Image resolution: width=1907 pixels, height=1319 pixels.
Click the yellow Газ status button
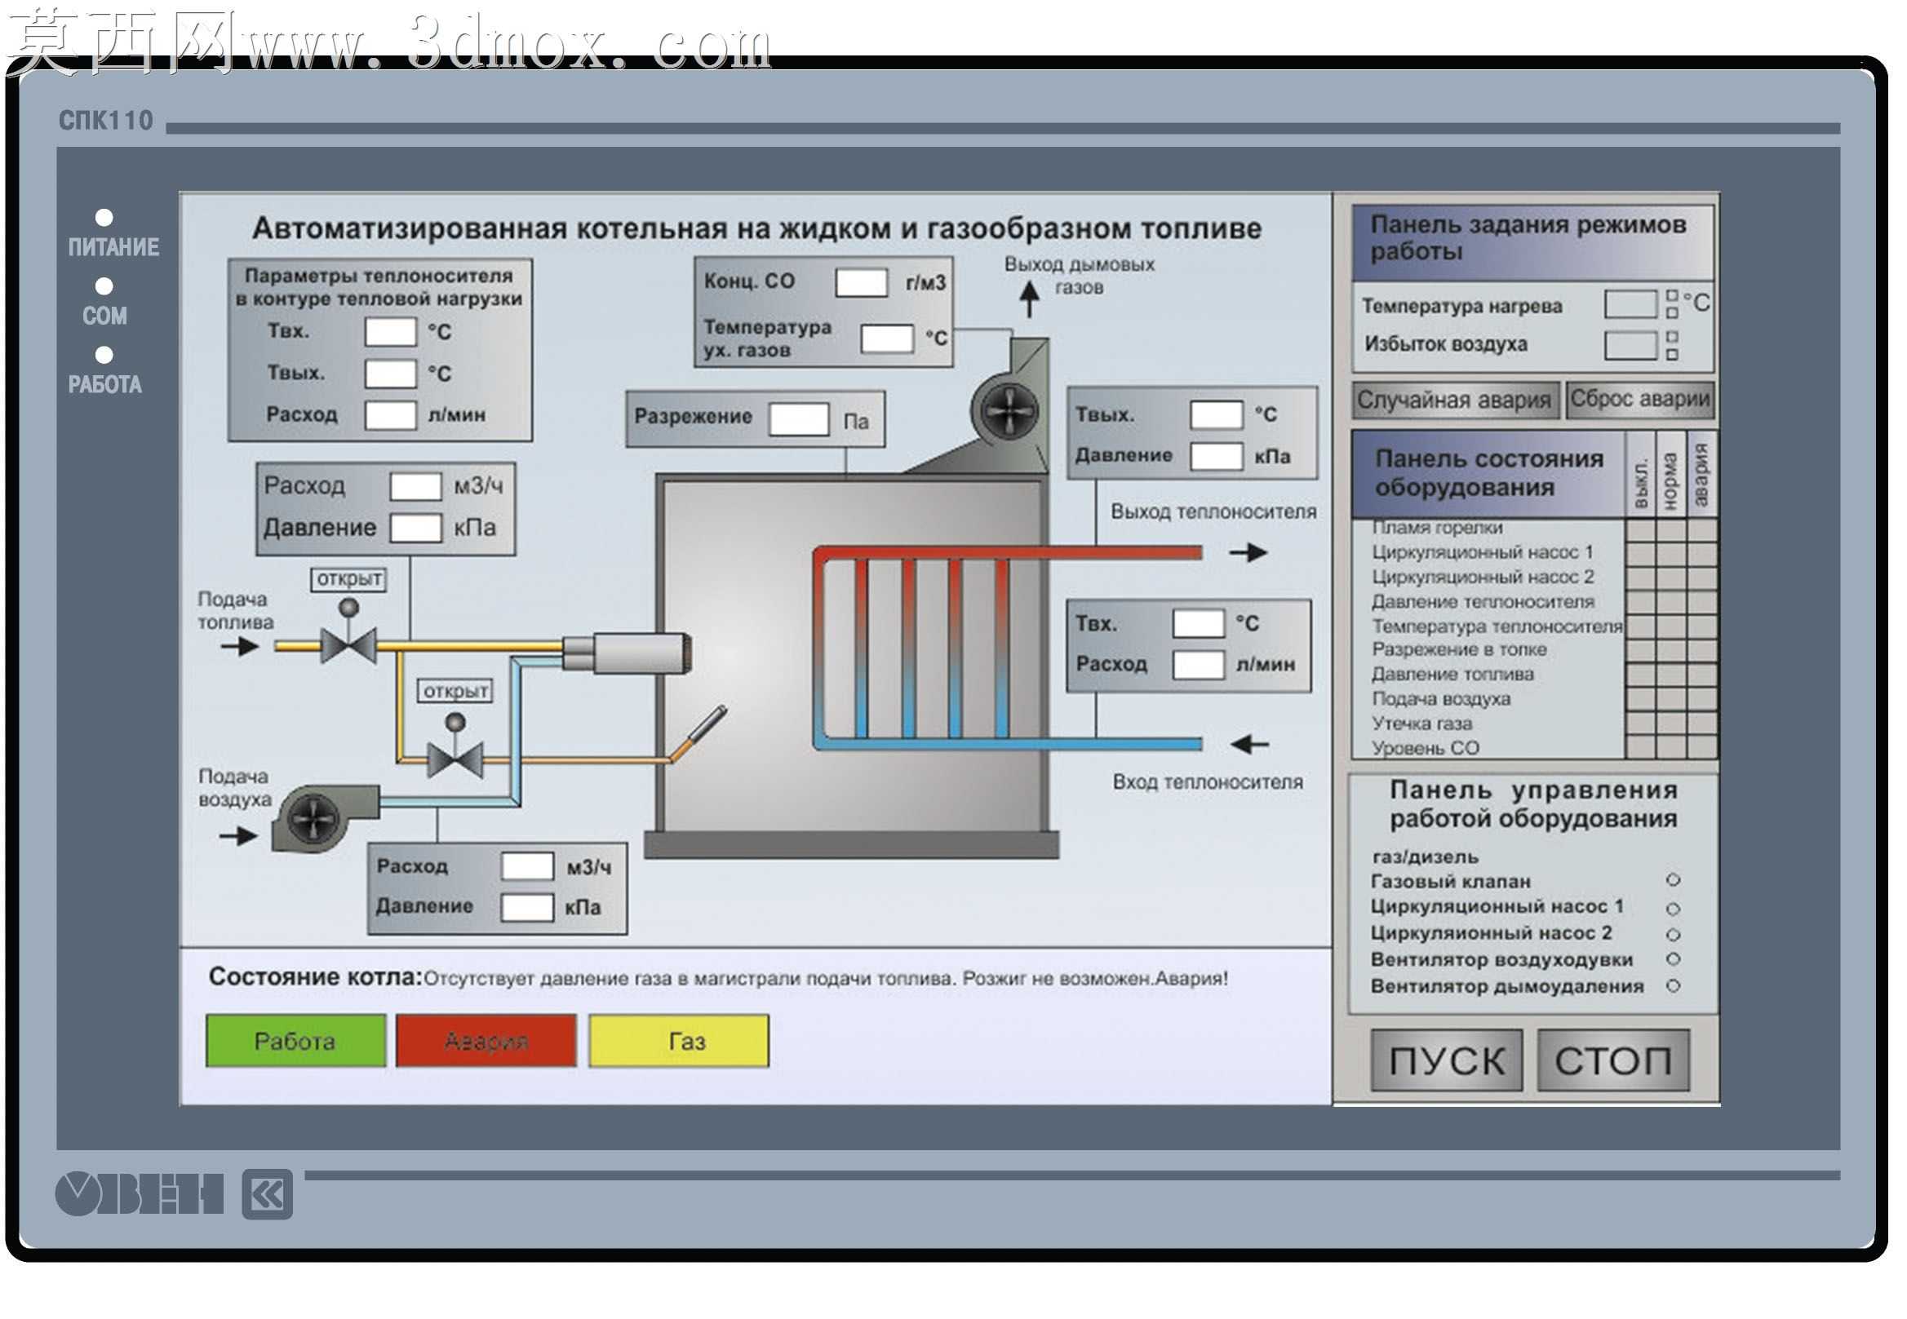(679, 1041)
